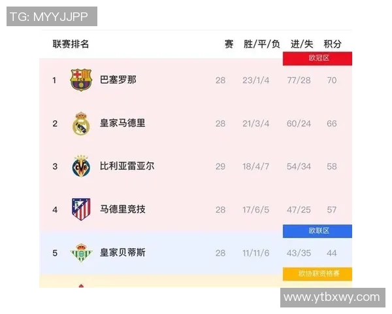Click the red 欧冠区 zone label
Viewport: 392px width, 314px height.
tap(318, 58)
